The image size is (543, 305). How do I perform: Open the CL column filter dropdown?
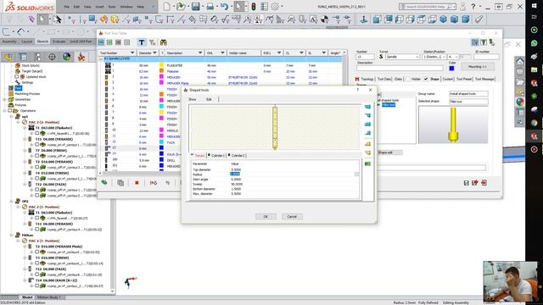coord(301,53)
